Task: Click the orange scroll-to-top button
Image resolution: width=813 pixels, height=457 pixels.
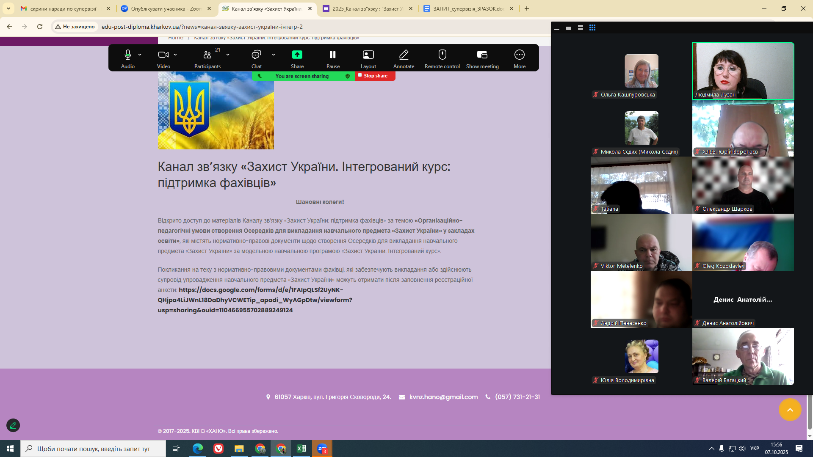Action: (x=790, y=410)
